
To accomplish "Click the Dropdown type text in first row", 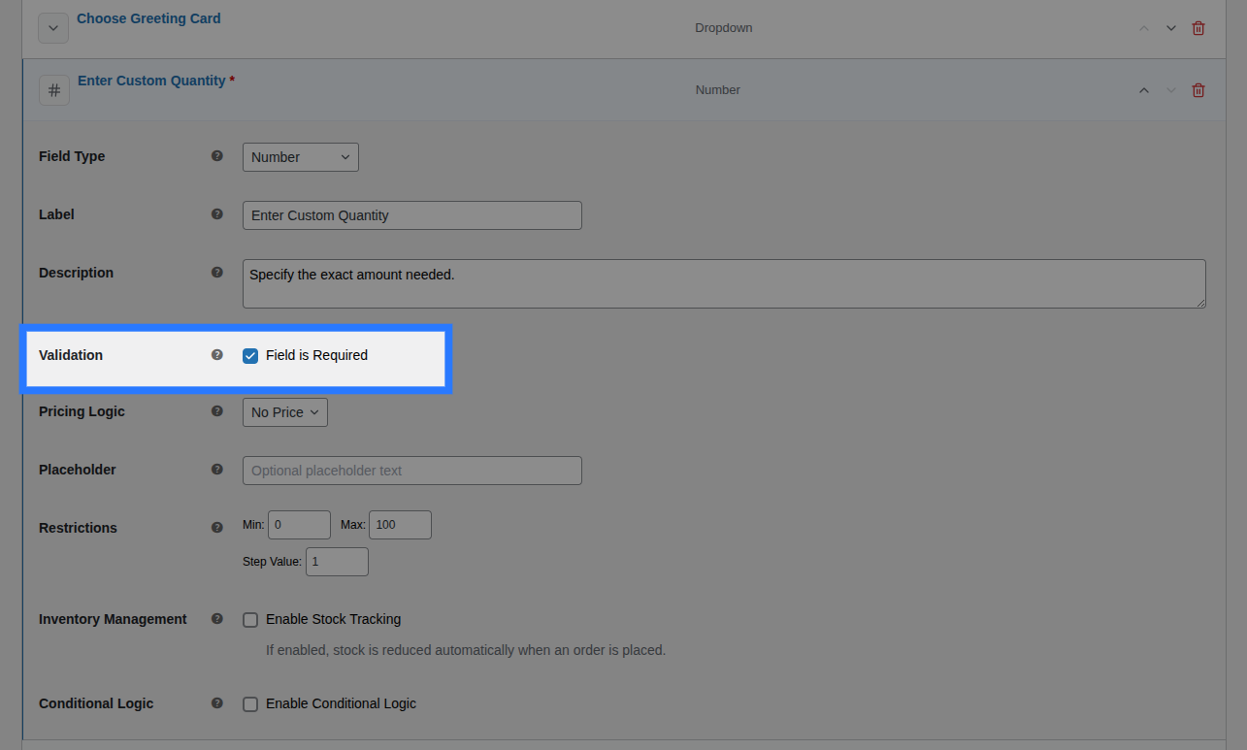I will (x=724, y=28).
